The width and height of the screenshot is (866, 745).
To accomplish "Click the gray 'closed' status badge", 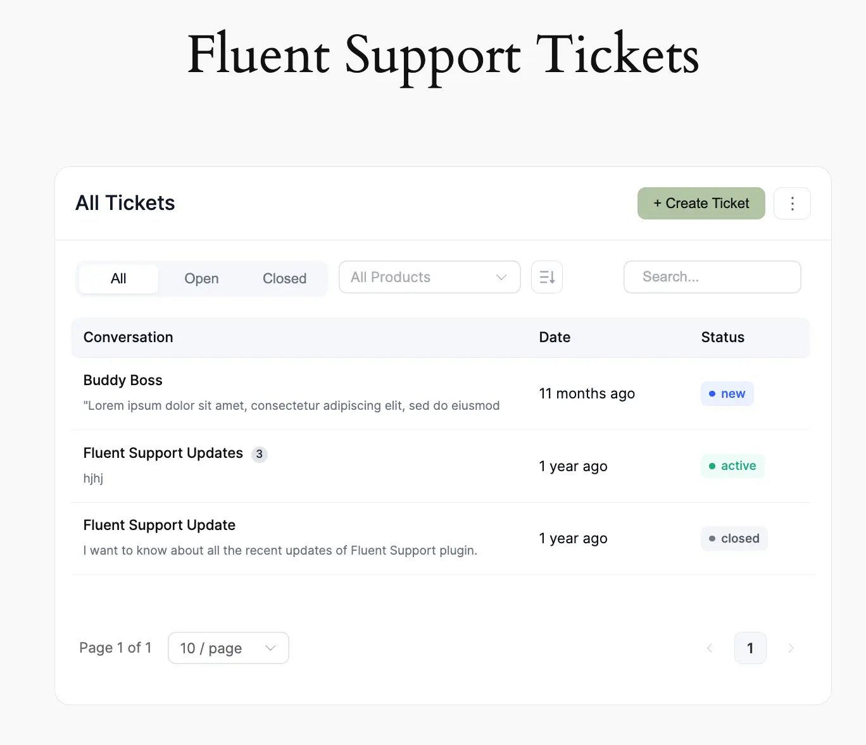I will tap(734, 538).
